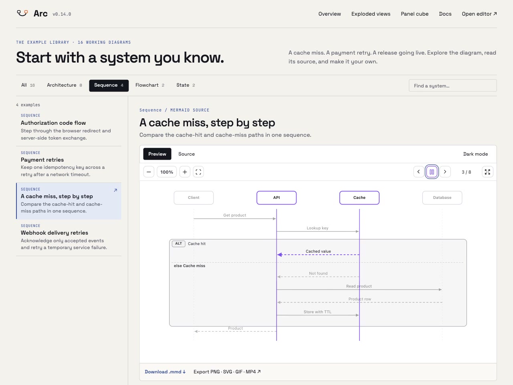The height and width of the screenshot is (385, 513).
Task: Open the Webhook delivery retries example
Action: tap(69, 237)
